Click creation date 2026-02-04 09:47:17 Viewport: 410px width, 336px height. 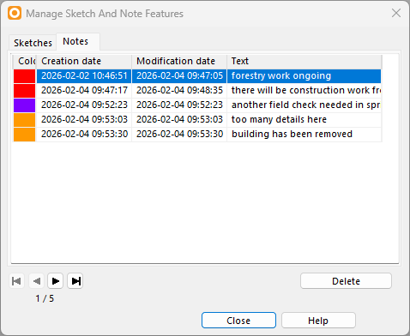(84, 91)
